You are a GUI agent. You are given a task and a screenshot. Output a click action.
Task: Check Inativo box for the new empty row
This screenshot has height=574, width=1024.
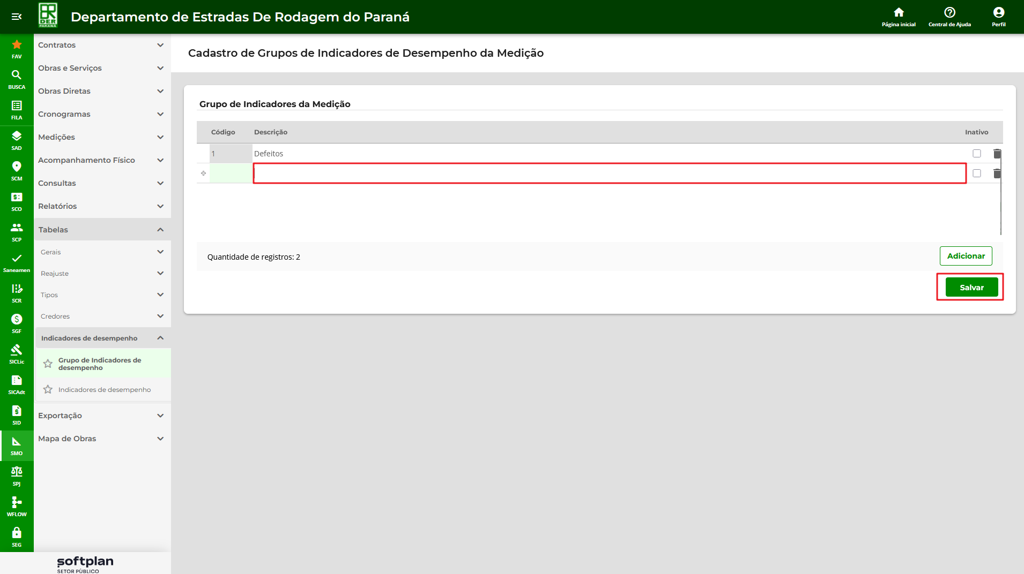976,173
